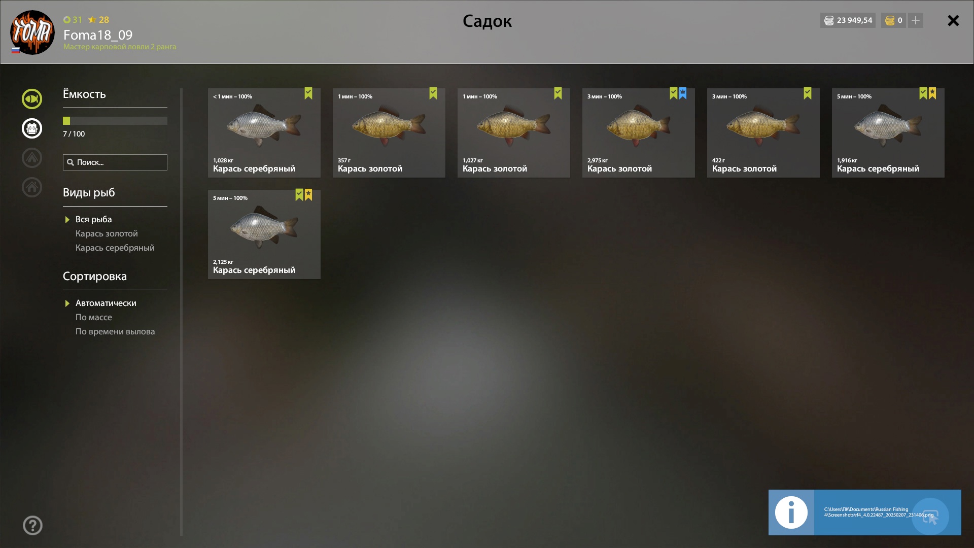The width and height of the screenshot is (974, 548).
Task: Click the greyed-out house sidebar icon
Action: [x=31, y=187]
